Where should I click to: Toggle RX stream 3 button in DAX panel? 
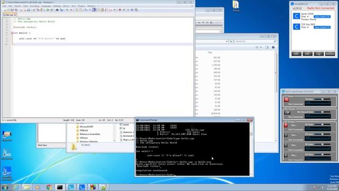[x=286, y=145]
